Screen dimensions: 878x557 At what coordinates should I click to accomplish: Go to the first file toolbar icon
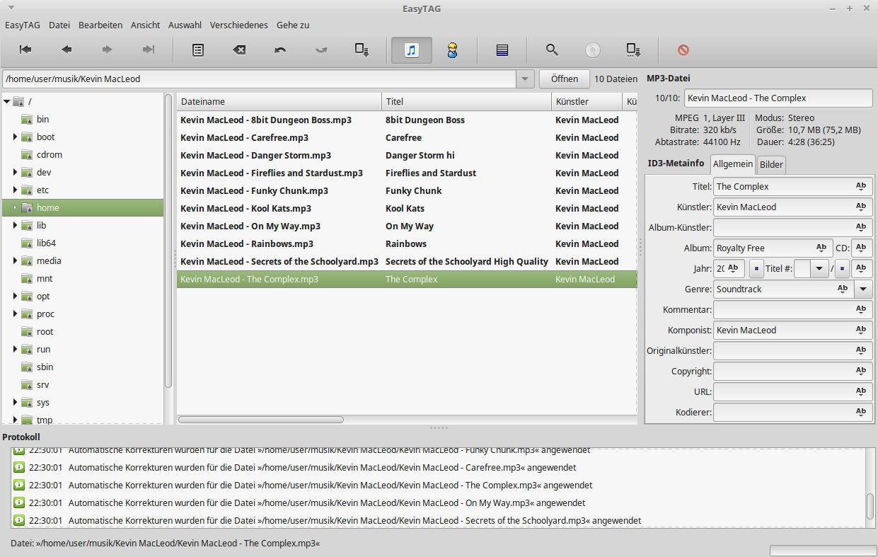click(25, 50)
